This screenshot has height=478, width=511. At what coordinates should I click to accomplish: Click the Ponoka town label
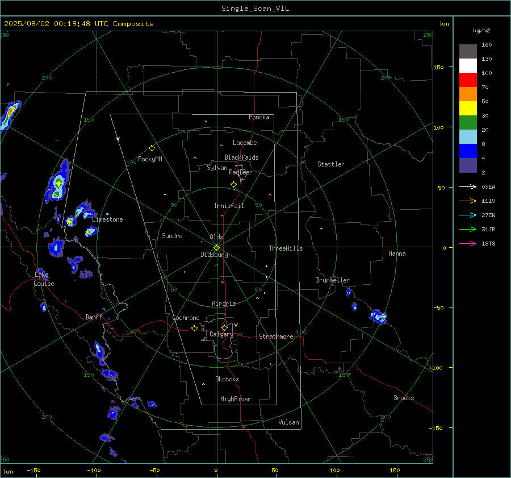pyautogui.click(x=259, y=117)
